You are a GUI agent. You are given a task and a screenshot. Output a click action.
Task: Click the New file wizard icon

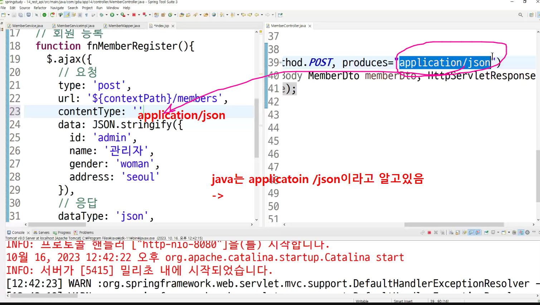3,15
